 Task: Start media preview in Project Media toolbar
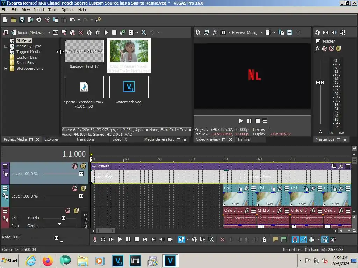(x=106, y=32)
